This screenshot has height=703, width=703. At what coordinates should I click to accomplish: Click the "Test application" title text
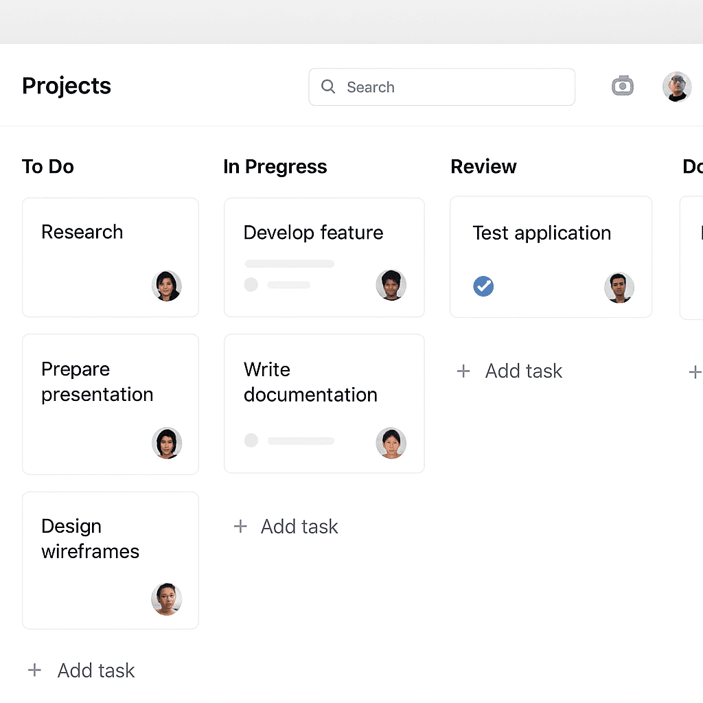(542, 233)
